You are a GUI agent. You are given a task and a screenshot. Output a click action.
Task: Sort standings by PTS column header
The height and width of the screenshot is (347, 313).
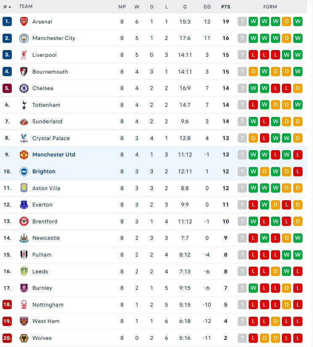[225, 7]
